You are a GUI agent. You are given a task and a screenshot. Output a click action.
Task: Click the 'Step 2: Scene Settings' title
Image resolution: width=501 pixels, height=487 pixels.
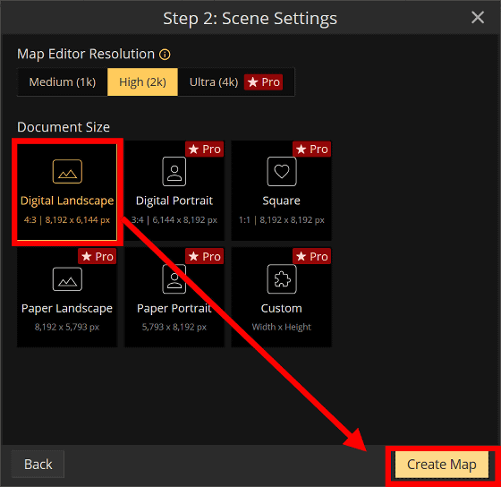[250, 19]
